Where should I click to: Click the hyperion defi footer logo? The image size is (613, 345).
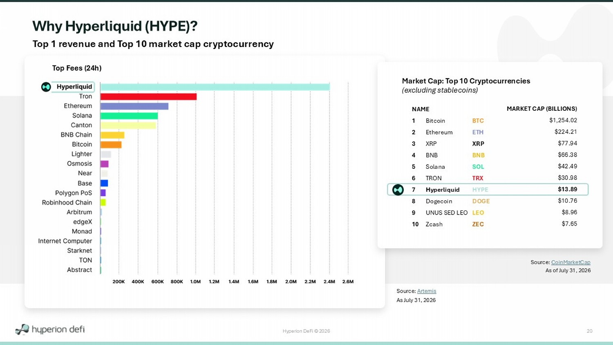click(50, 329)
